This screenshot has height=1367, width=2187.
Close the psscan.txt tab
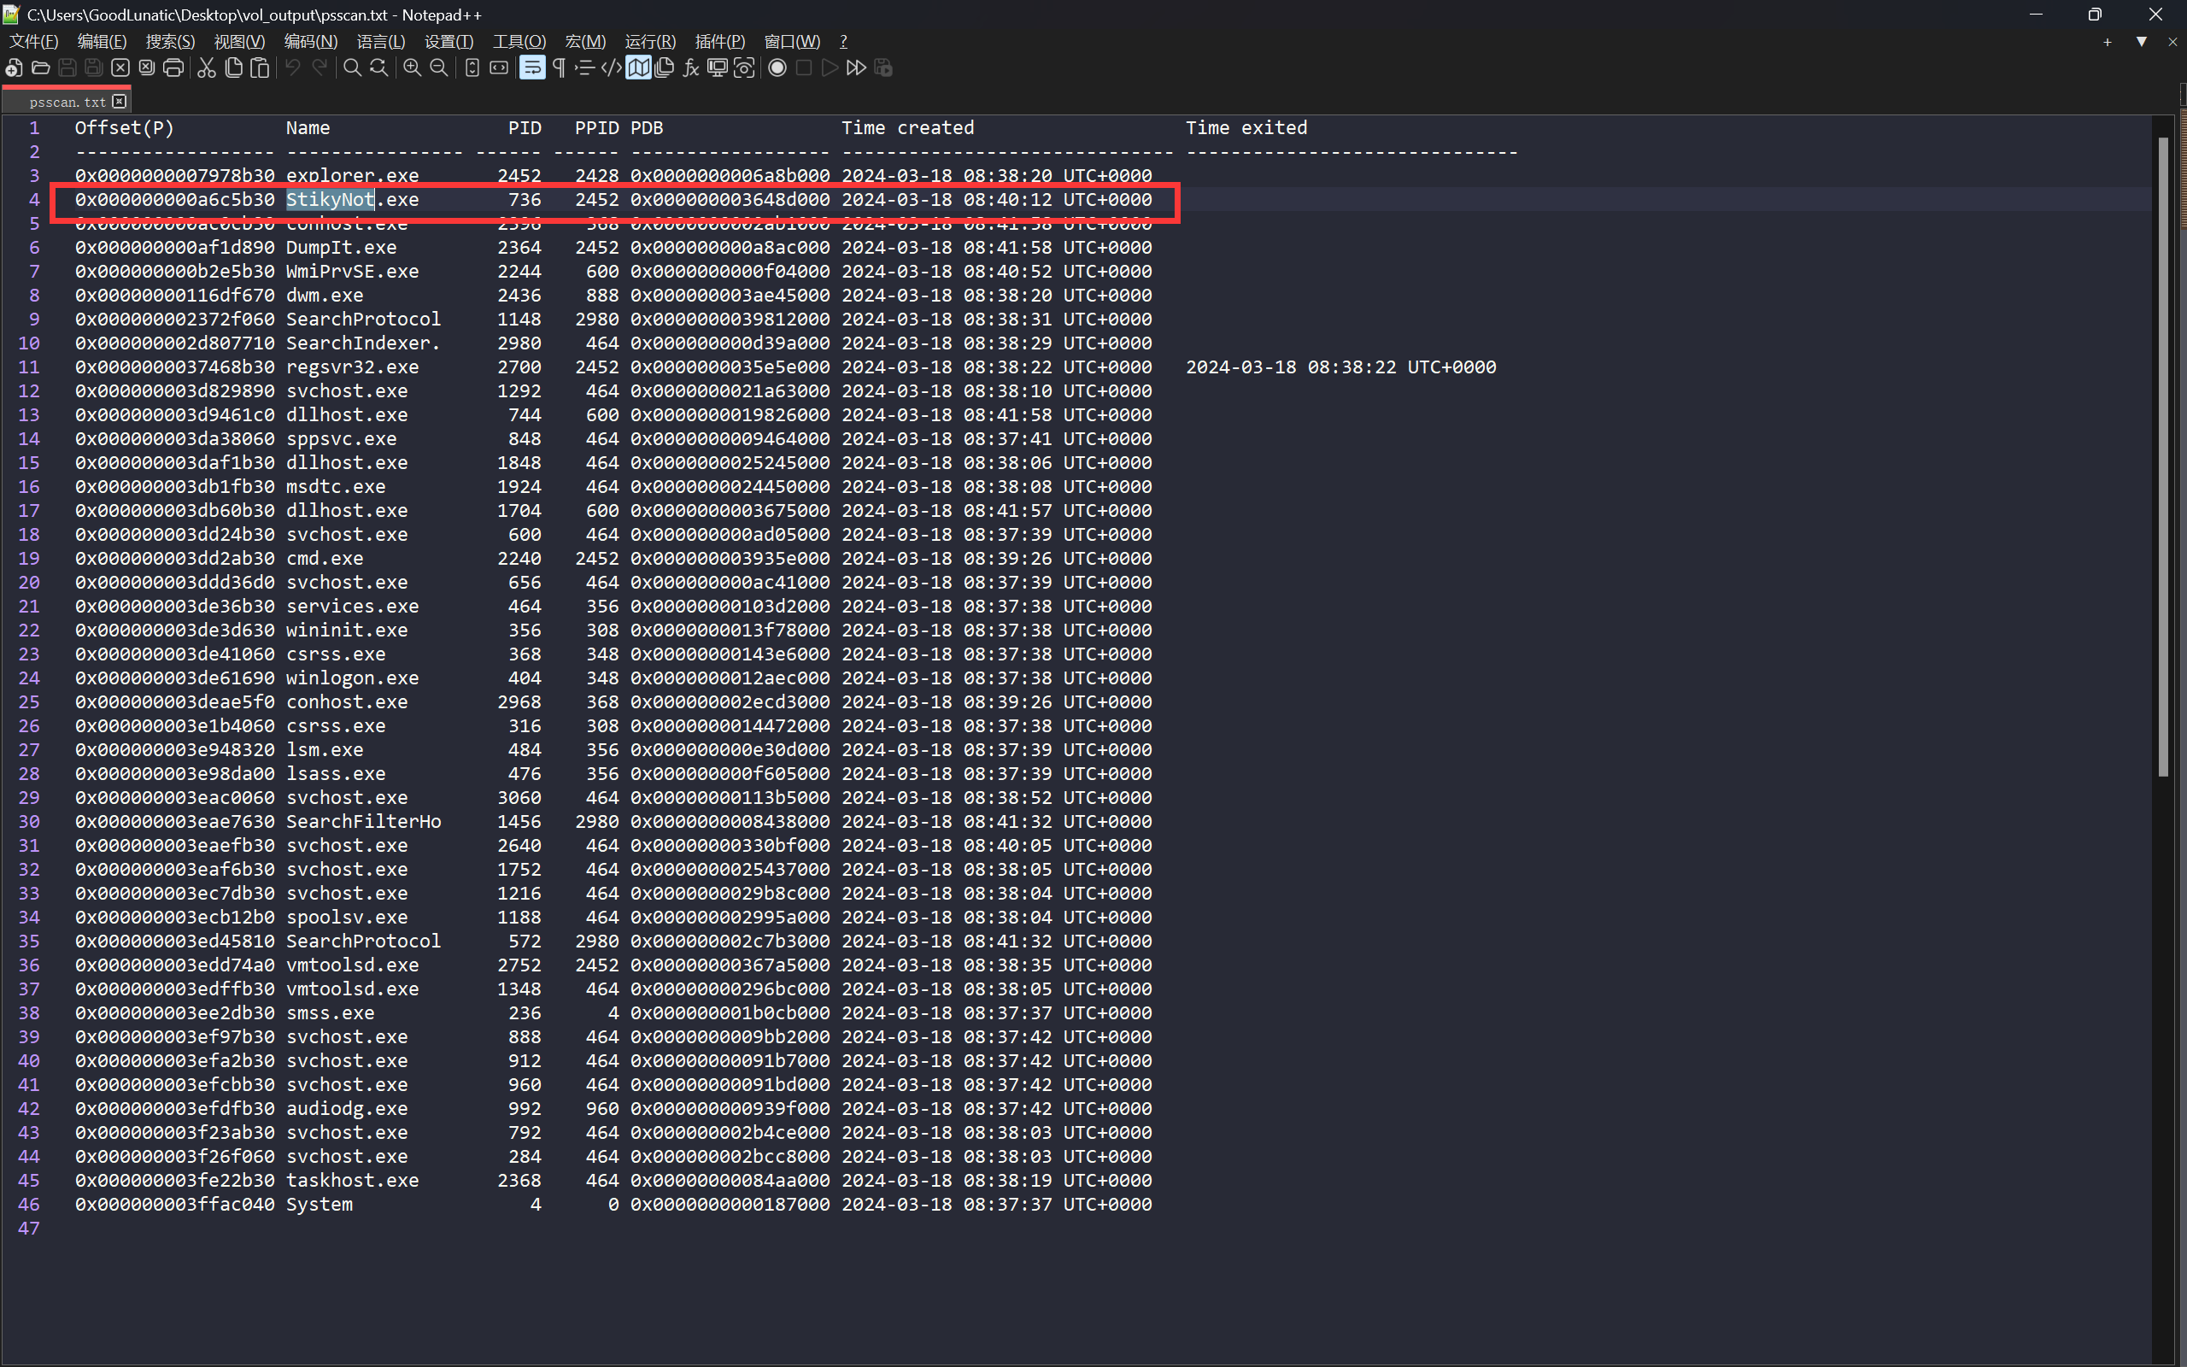120,102
